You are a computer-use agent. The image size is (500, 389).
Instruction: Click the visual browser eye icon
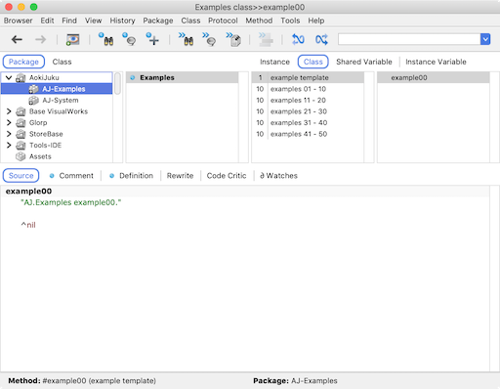pos(72,39)
